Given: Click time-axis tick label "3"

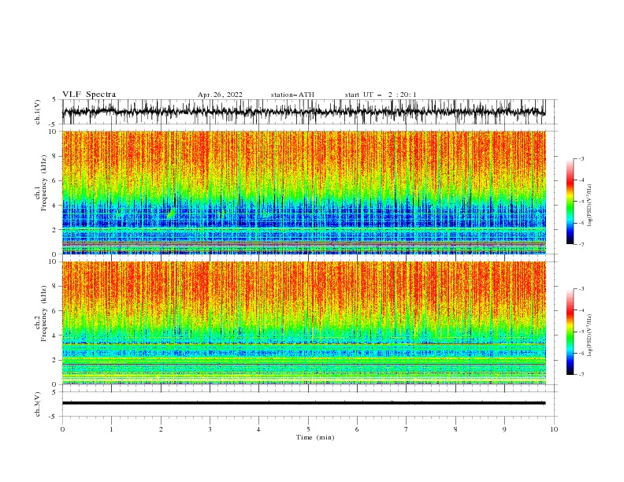Looking at the screenshot, I should 210,429.
